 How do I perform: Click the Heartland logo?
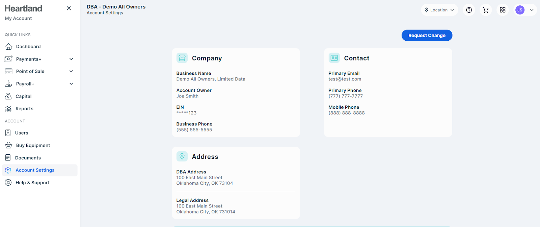pyautogui.click(x=23, y=8)
